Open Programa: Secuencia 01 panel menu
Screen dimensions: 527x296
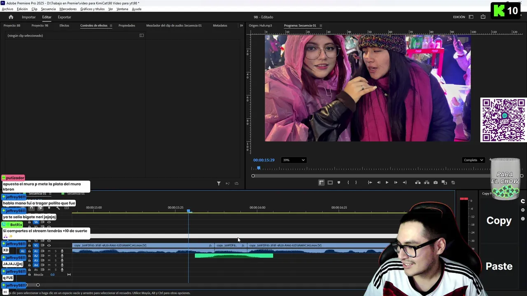321,25
